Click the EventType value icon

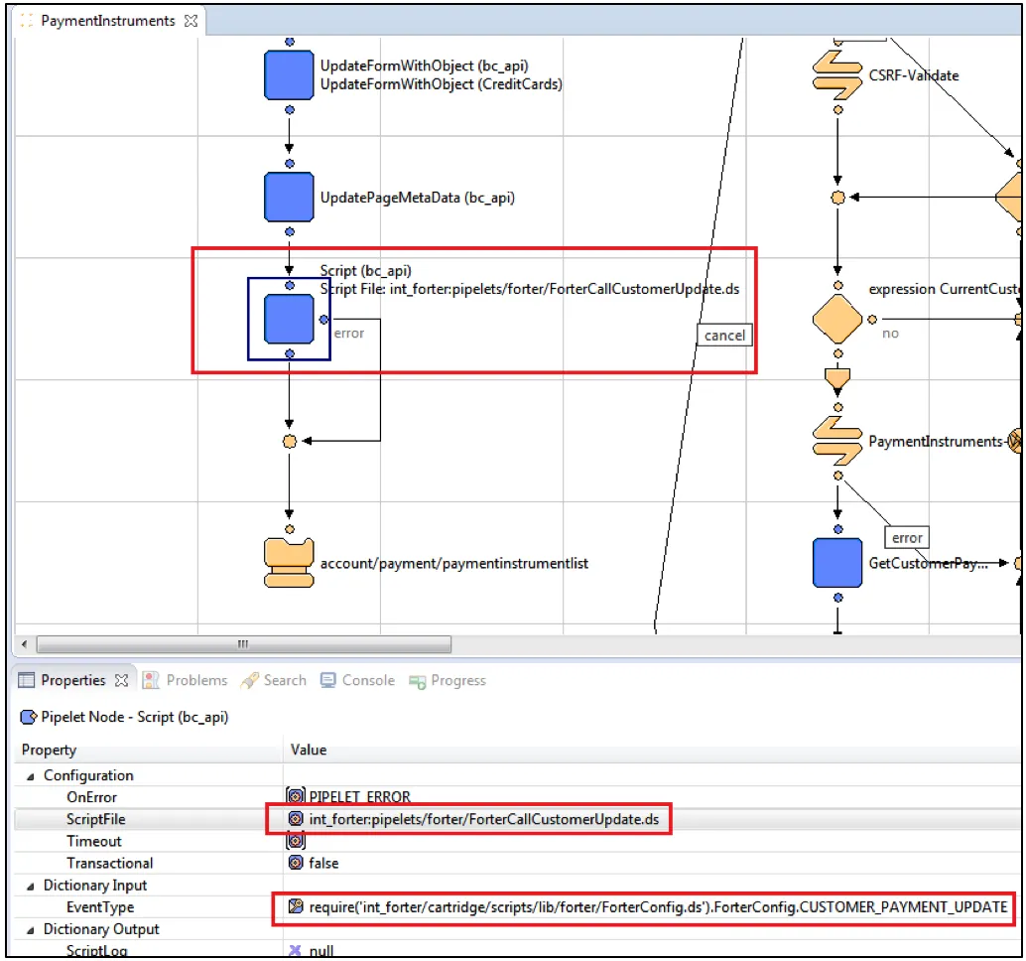tap(296, 906)
